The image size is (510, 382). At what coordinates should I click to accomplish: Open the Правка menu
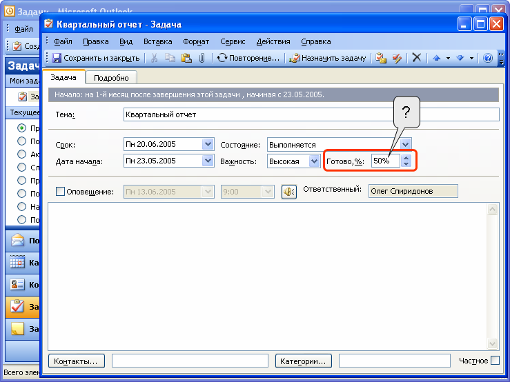(96, 41)
